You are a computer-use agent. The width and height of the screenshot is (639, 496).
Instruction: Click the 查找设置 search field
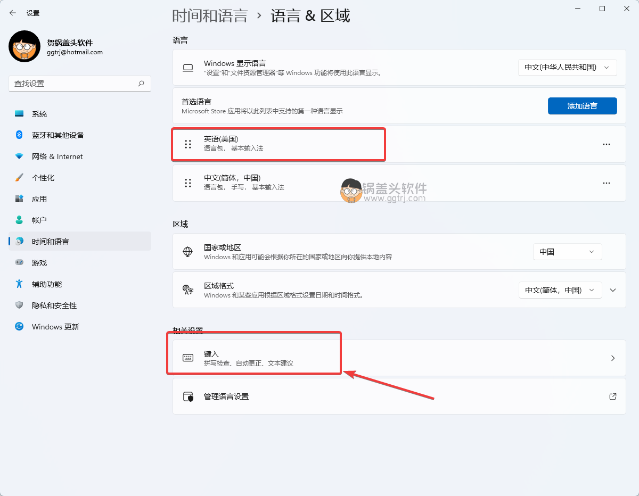[x=80, y=84]
